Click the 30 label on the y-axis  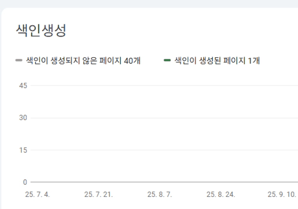tap(23, 118)
